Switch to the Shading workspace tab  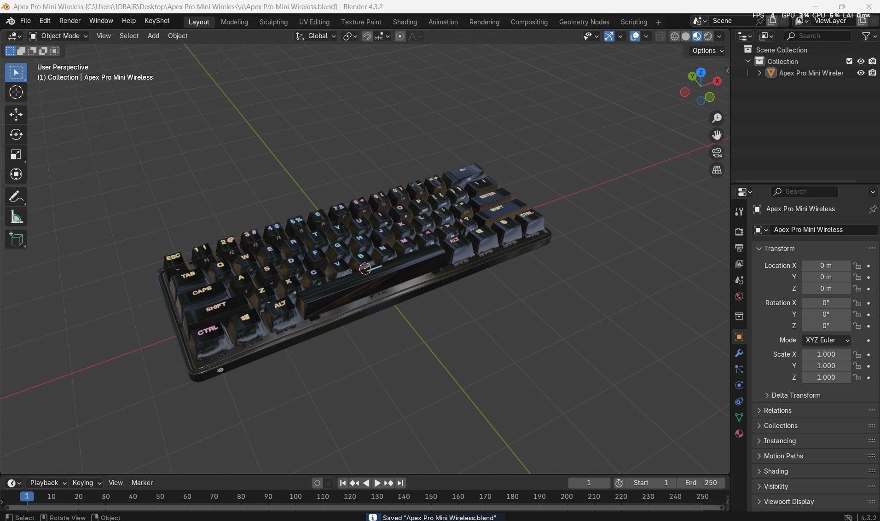405,22
